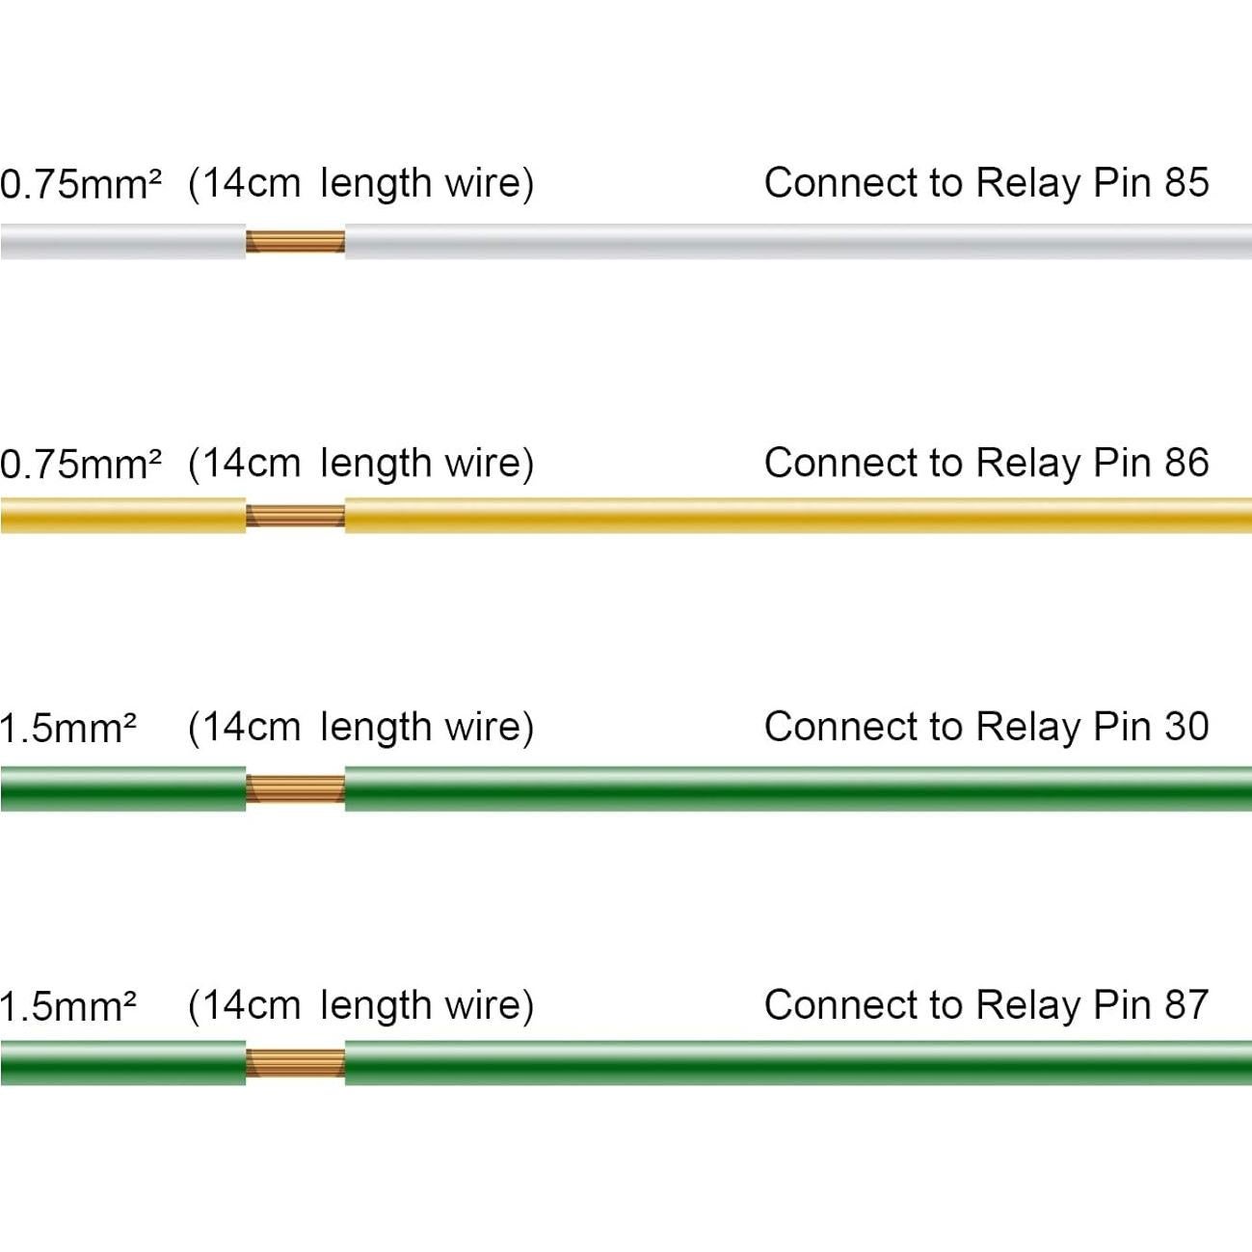Select the 'Connect to Relay Pin 87' text
Image resolution: width=1252 pixels, height=1252 pixels.
(x=986, y=1005)
